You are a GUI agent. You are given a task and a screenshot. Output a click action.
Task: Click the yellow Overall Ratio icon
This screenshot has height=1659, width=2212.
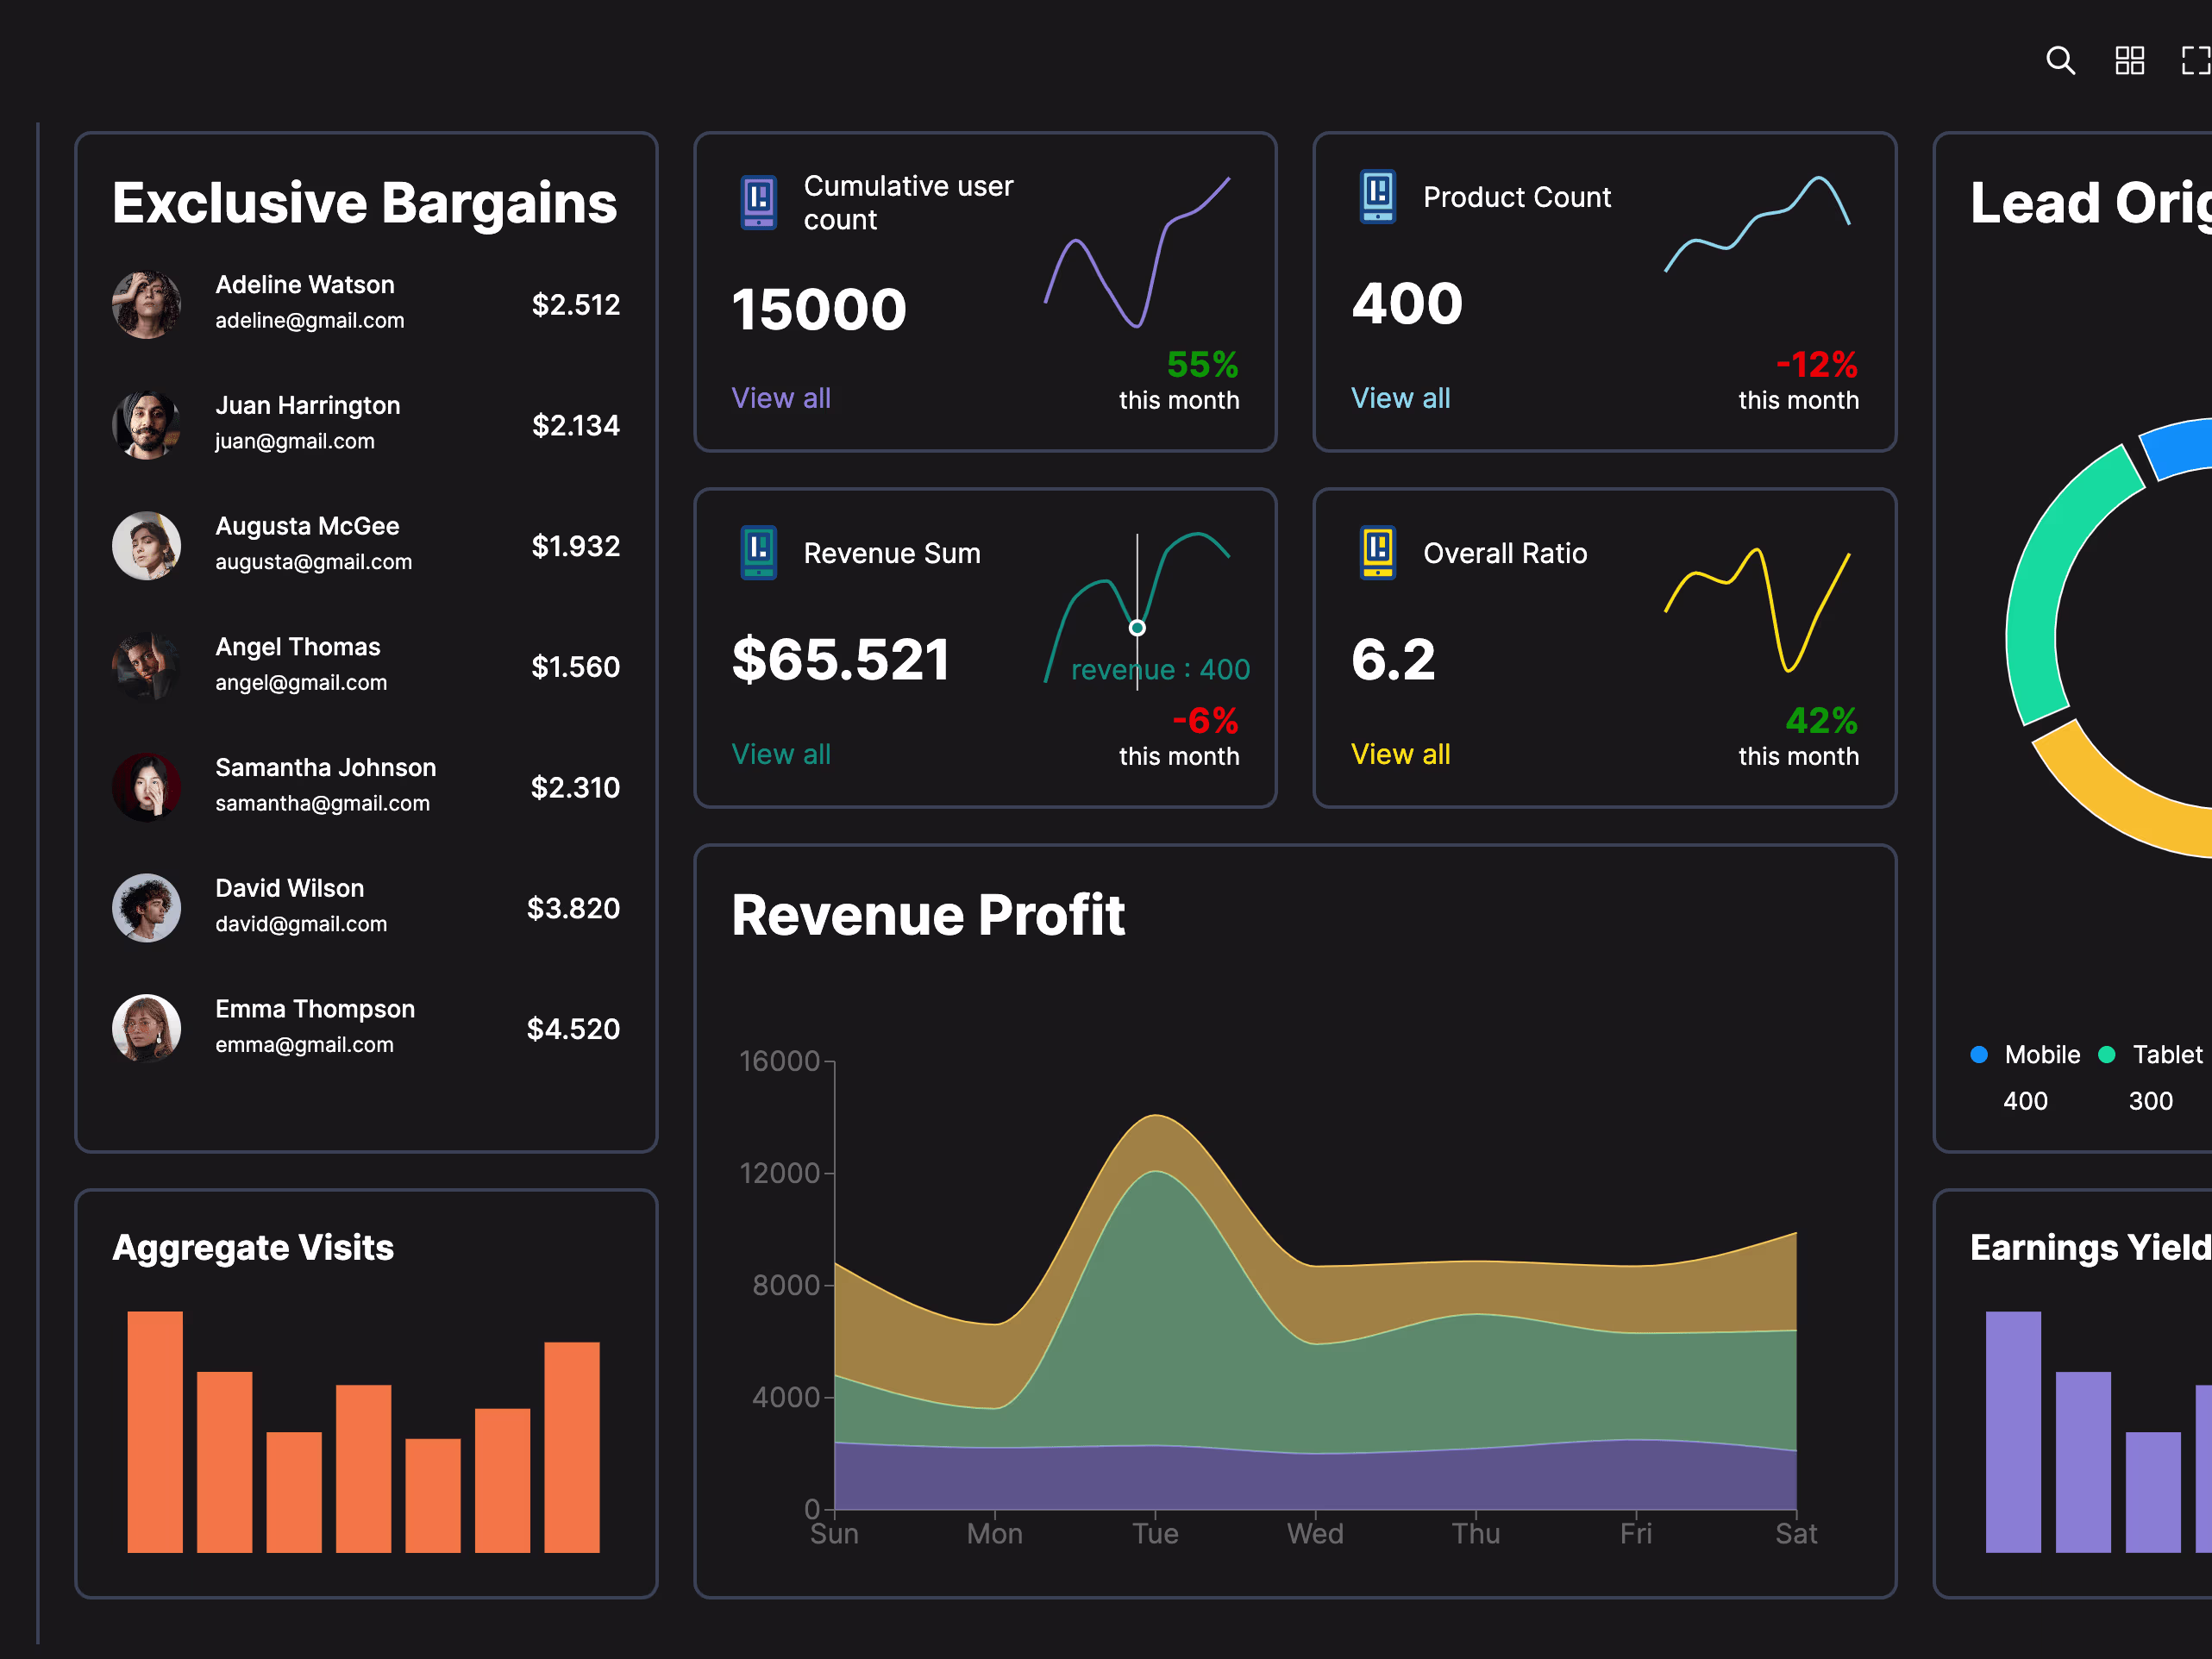click(x=1377, y=552)
